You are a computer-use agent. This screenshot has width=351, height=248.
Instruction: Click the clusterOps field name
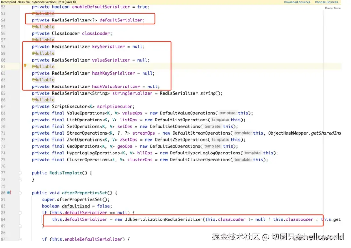click(x=140, y=160)
